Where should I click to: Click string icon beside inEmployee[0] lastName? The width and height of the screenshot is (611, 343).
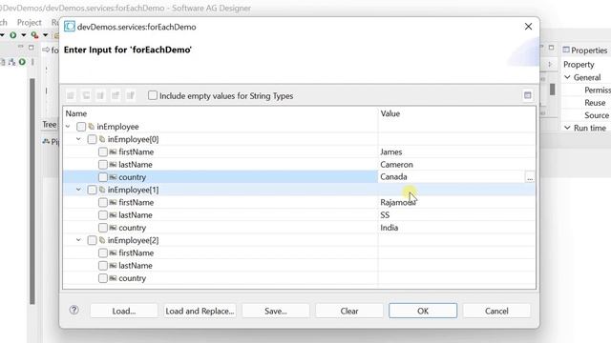point(113,165)
